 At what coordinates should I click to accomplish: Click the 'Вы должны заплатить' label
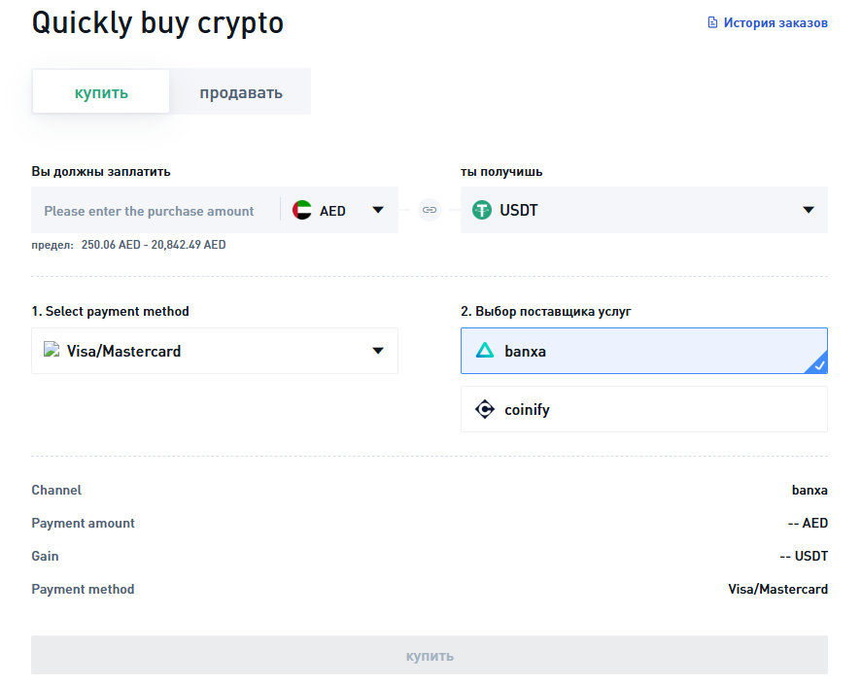pyautogui.click(x=101, y=172)
